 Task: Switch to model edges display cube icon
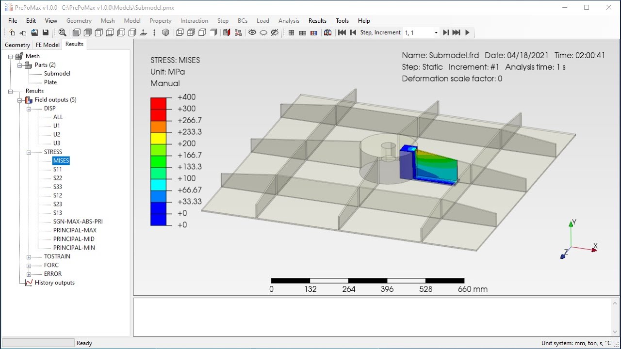coord(202,32)
